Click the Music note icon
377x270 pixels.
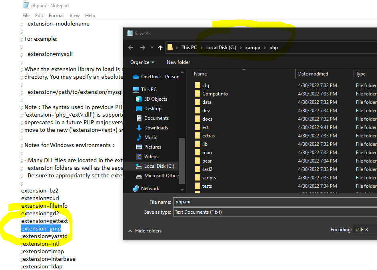click(x=139, y=137)
